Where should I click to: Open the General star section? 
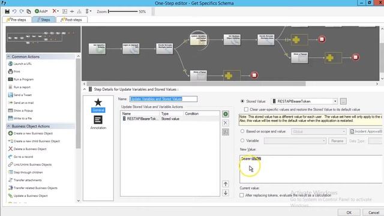(x=98, y=105)
